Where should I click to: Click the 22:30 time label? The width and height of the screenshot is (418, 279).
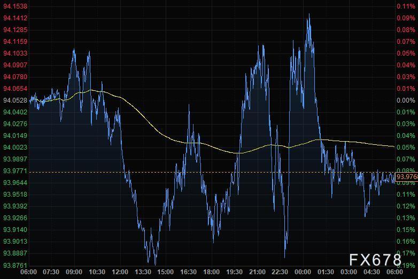(280, 272)
